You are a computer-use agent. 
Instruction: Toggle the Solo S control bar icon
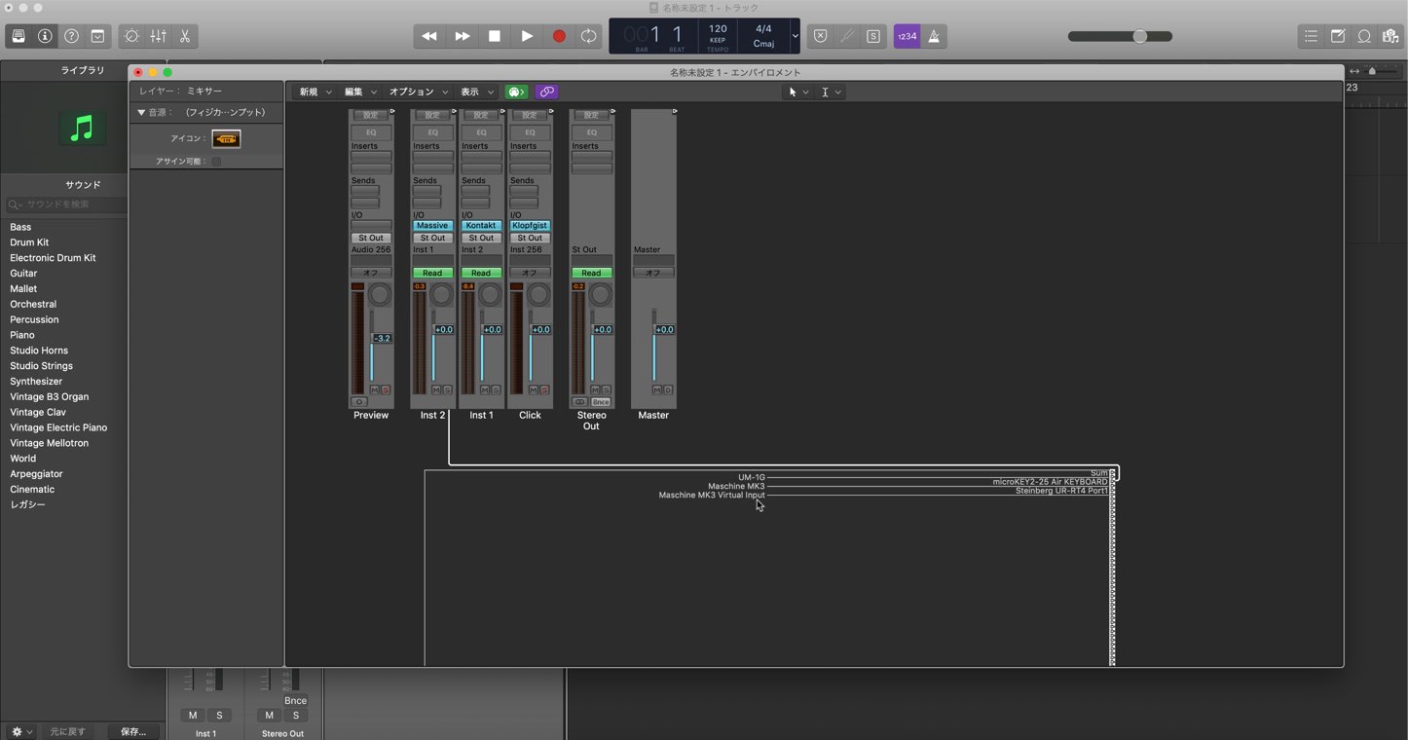(x=873, y=36)
